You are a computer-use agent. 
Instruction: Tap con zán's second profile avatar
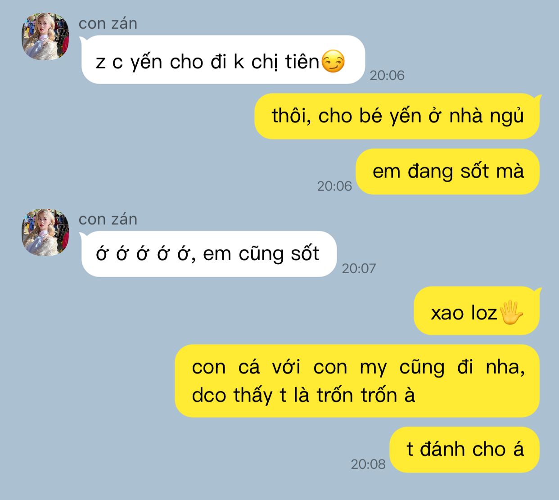pos(45,232)
